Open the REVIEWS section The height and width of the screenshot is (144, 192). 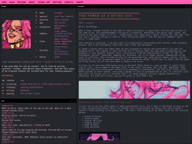(x=22, y=2)
